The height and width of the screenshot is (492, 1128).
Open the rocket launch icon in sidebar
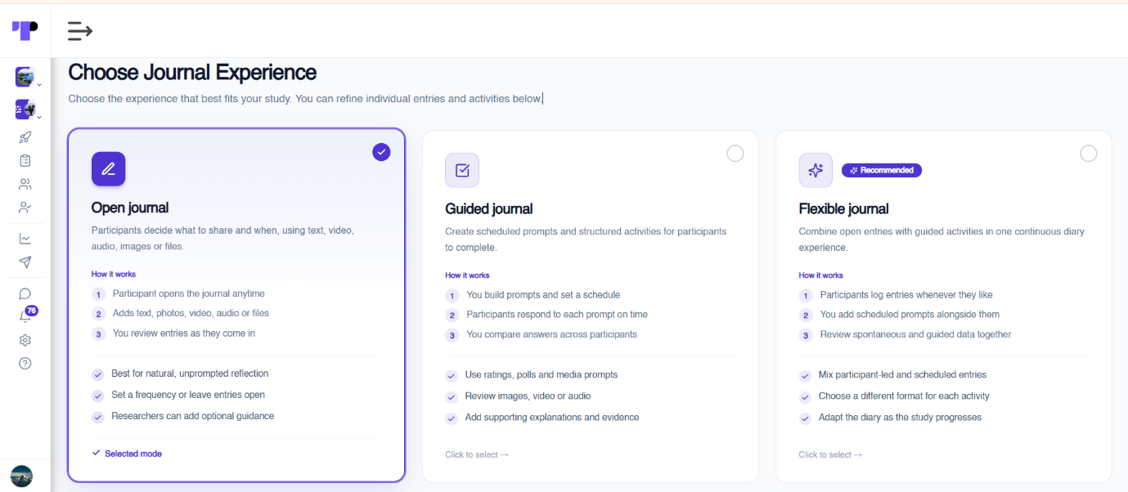(25, 137)
